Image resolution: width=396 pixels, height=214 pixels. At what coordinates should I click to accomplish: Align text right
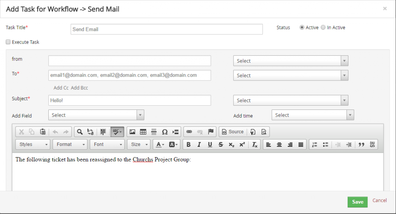(290, 144)
